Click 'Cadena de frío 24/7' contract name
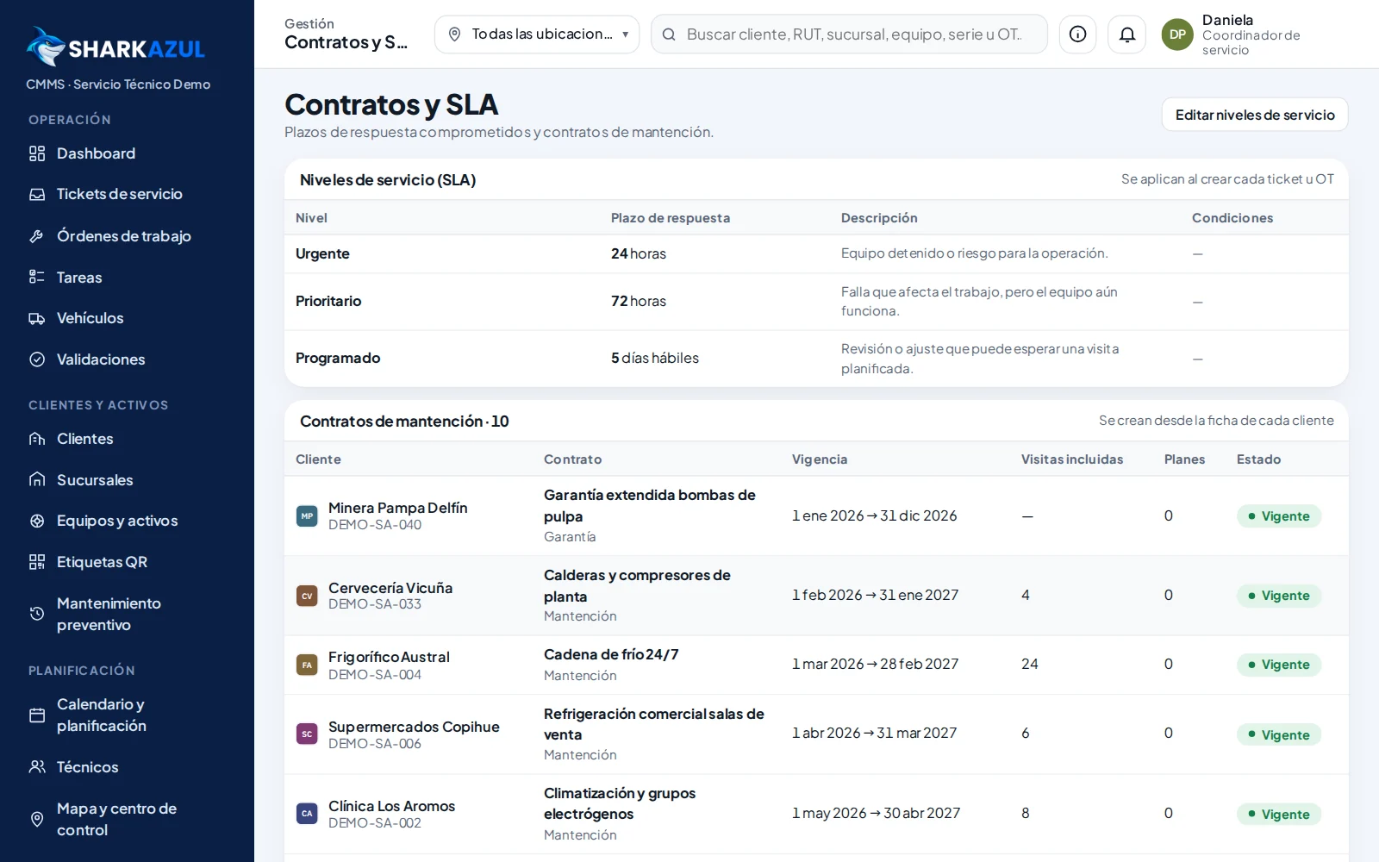Image resolution: width=1379 pixels, height=862 pixels. tap(611, 654)
